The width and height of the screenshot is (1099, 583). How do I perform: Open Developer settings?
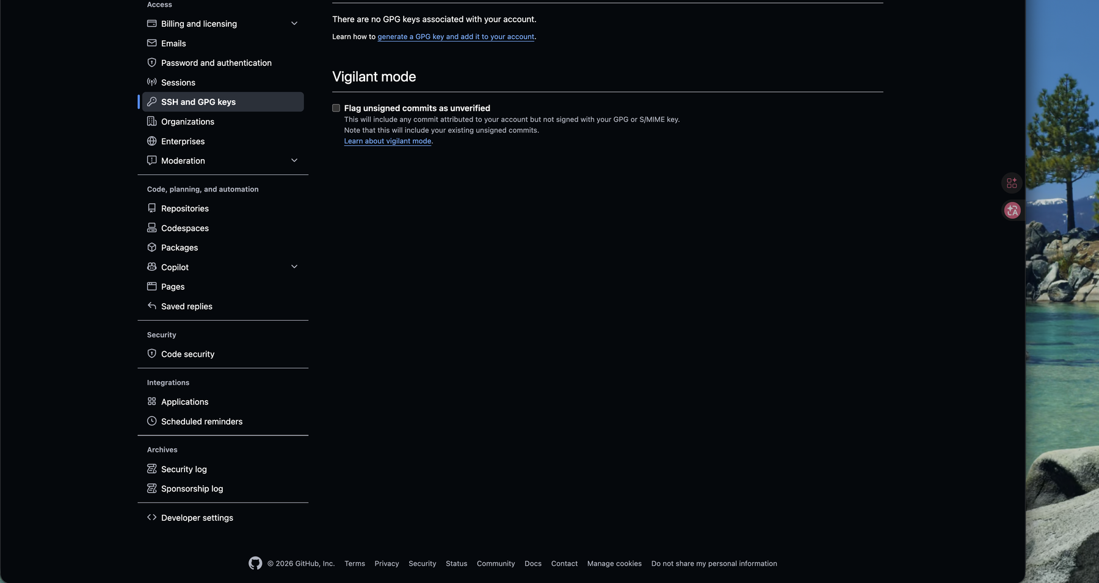[223, 518]
